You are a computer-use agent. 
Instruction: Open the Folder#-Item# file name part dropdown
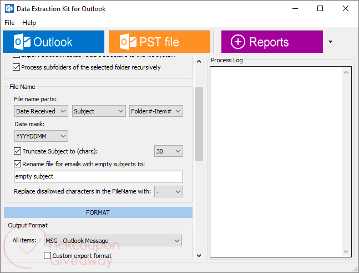pyautogui.click(x=156, y=111)
